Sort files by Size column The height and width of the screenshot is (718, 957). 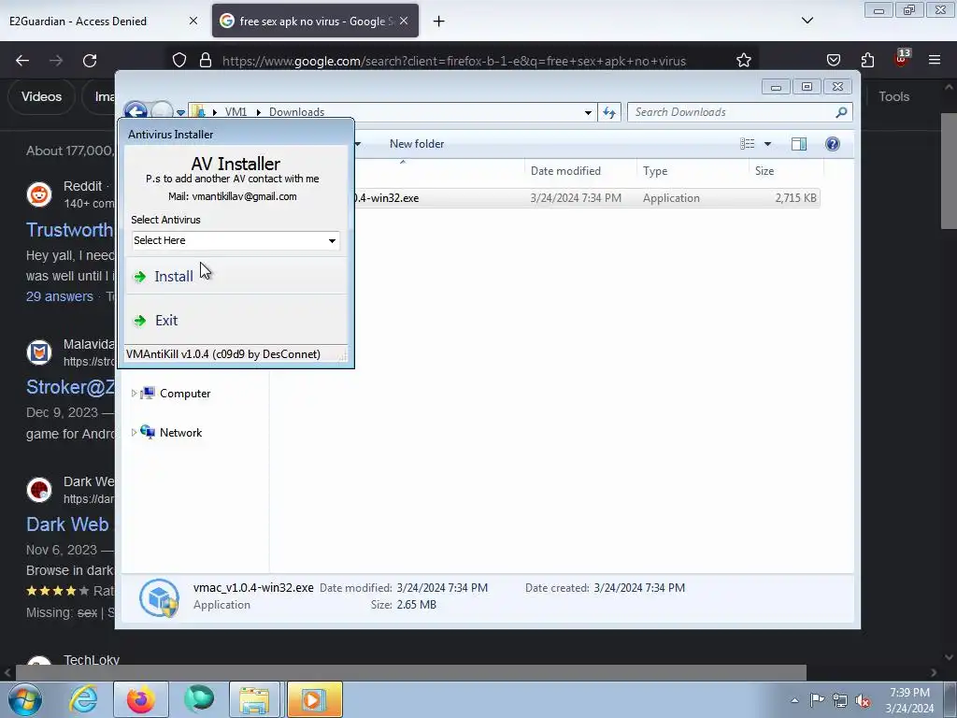(786, 171)
